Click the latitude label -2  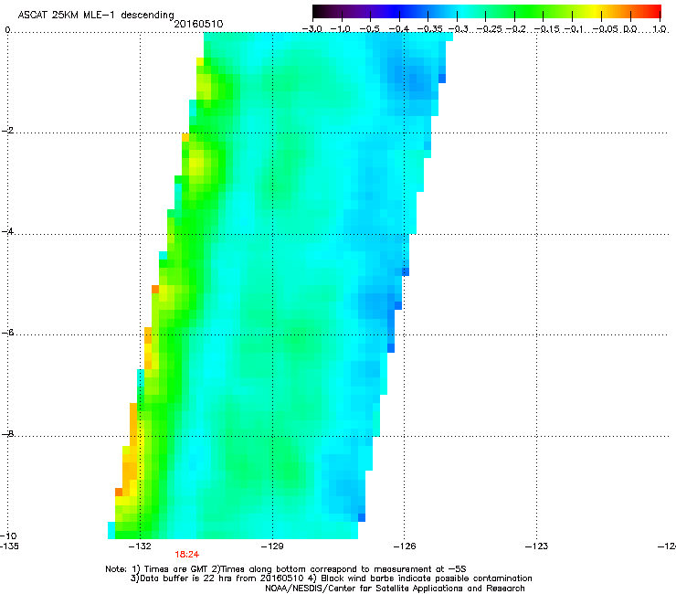click(x=7, y=131)
